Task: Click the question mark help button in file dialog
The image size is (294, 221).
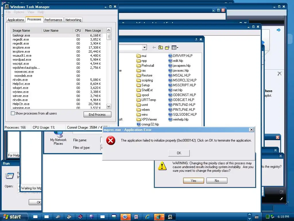Action: pos(196,39)
